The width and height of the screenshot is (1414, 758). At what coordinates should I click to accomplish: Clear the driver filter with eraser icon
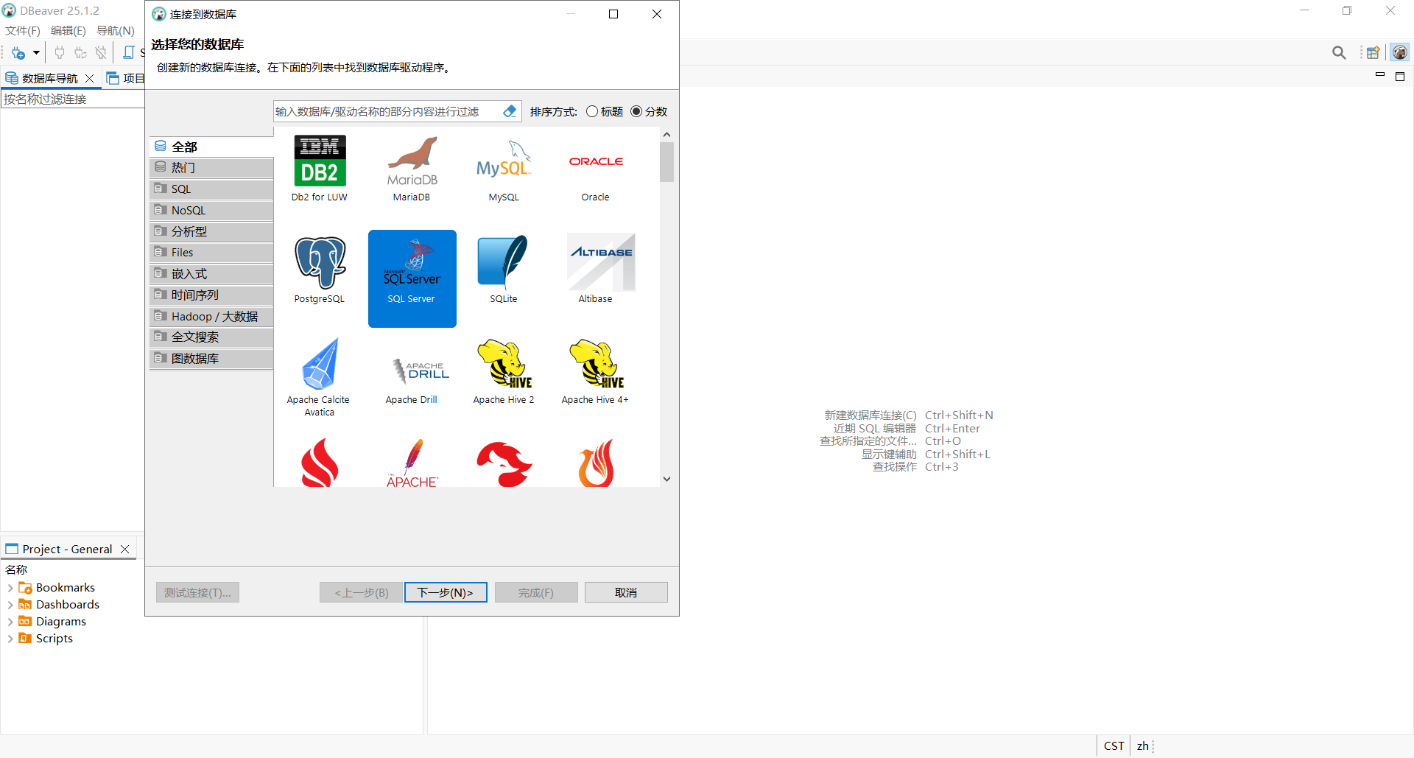[510, 111]
